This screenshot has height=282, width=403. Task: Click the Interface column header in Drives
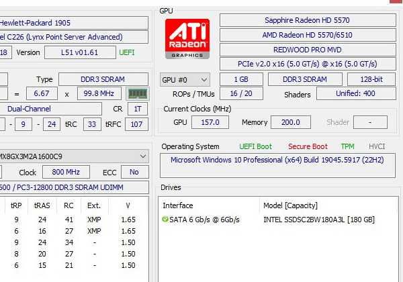pyautogui.click(x=178, y=205)
